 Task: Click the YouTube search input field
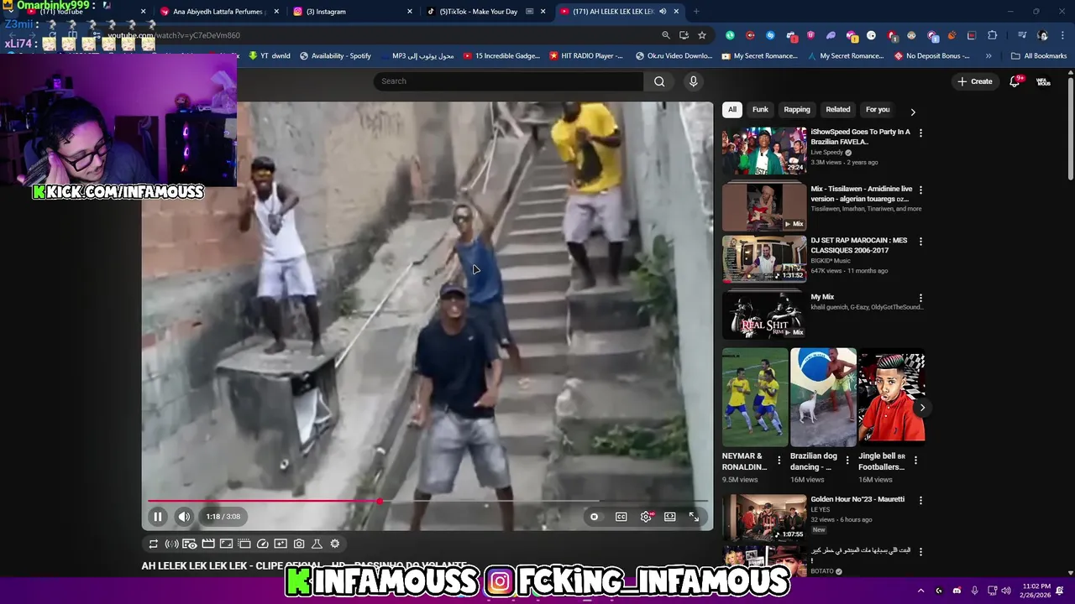click(508, 81)
